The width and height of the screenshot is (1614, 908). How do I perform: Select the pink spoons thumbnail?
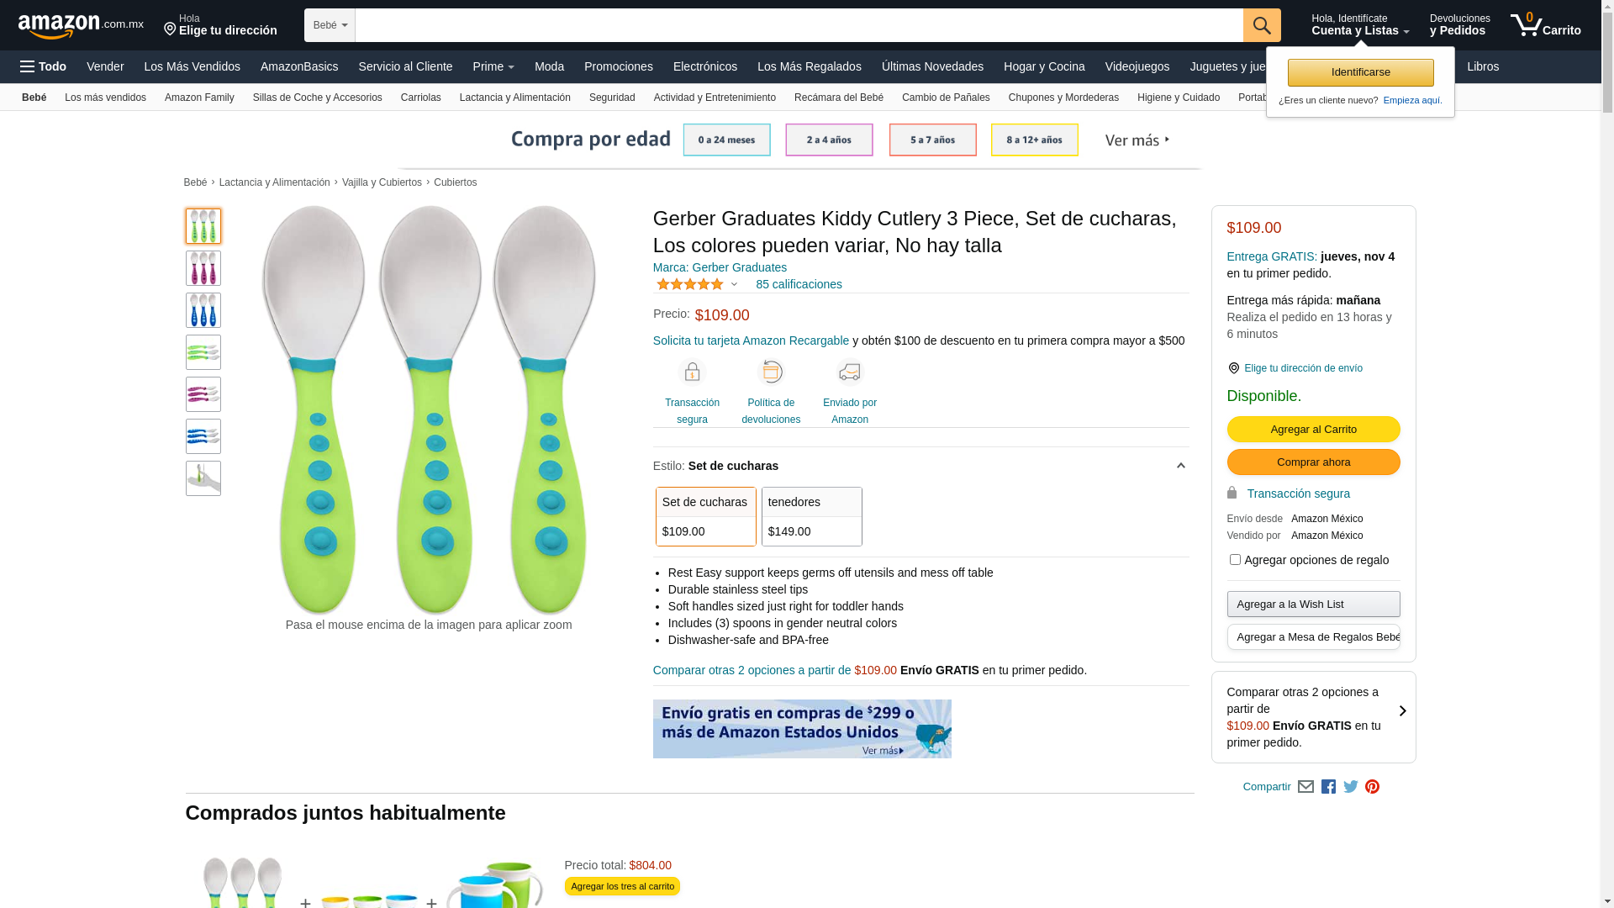203,268
